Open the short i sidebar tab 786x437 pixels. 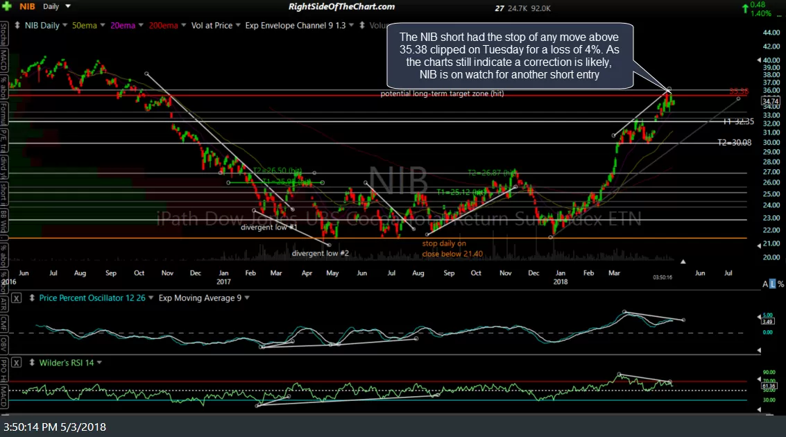4,194
